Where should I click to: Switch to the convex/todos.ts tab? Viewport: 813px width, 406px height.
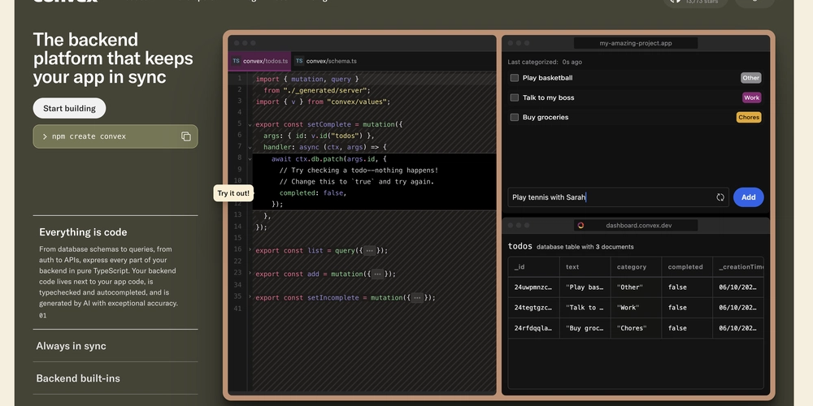(260, 61)
